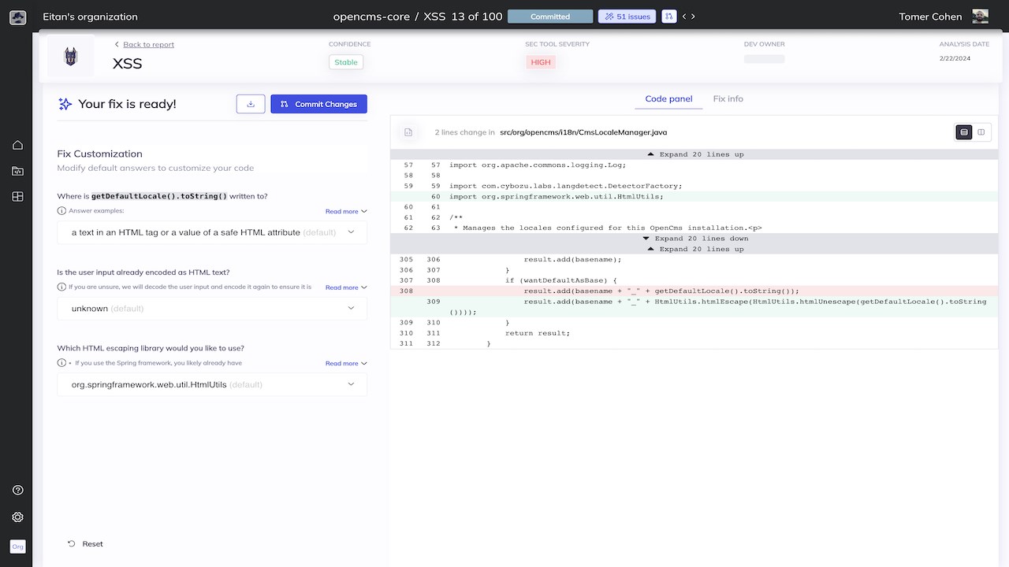
Task: Open the code folder icon in sidebar
Action: coord(17,171)
